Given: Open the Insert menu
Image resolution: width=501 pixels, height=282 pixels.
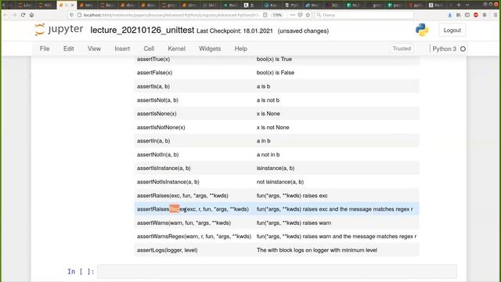Looking at the screenshot, I should [122, 49].
